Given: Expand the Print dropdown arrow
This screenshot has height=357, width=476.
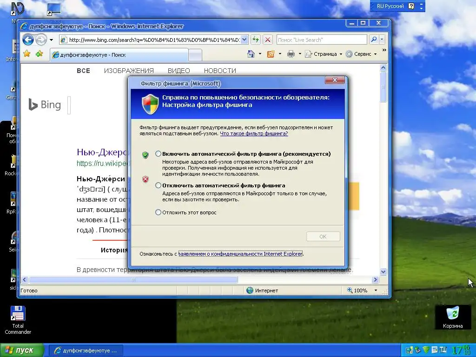Looking at the screenshot, I should tap(300, 54).
